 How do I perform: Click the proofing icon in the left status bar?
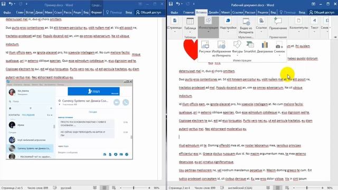(55, 188)
